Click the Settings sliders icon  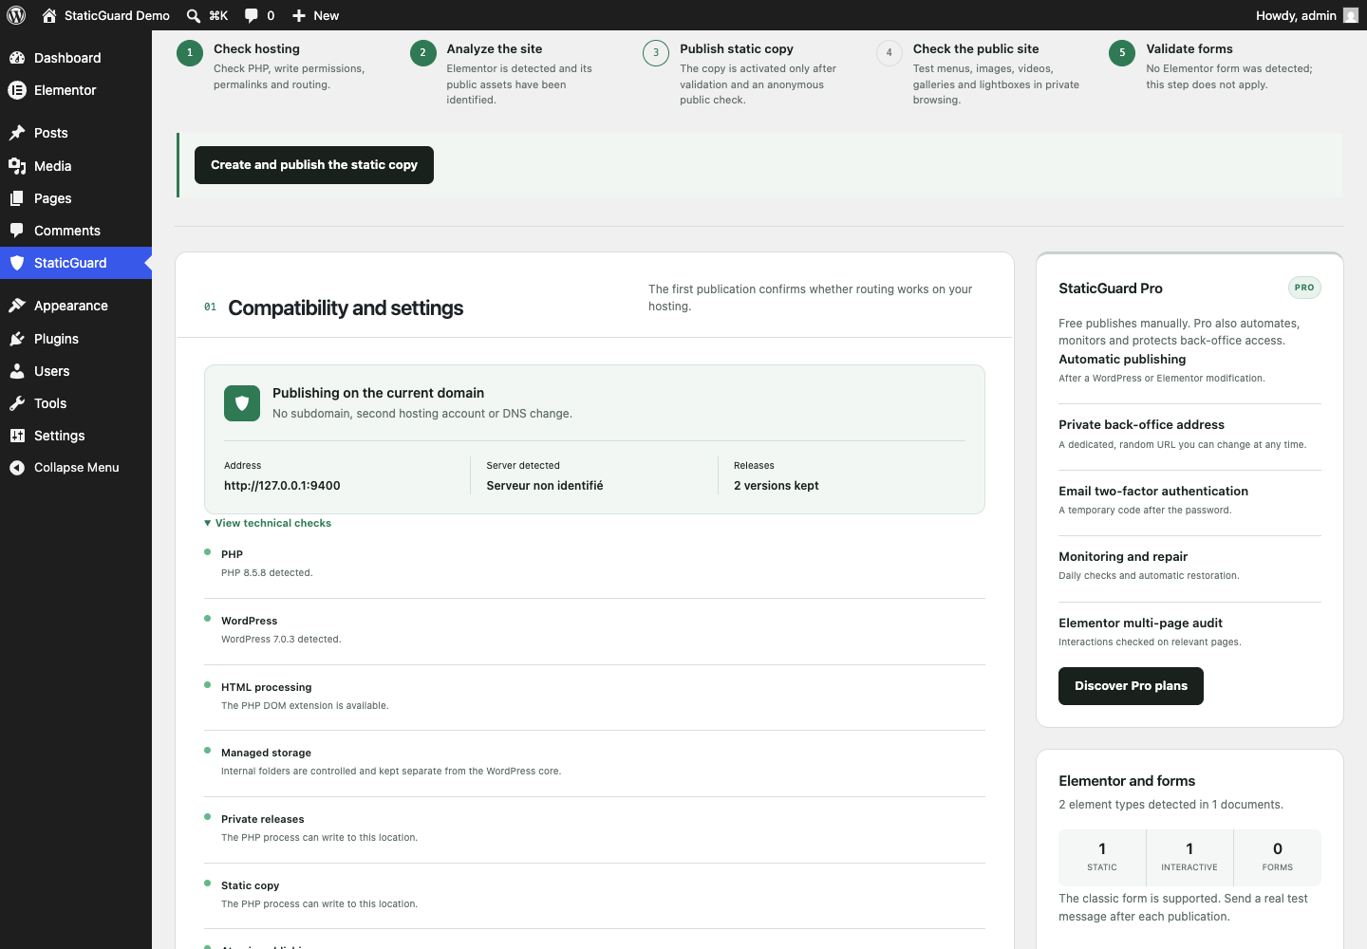17,436
